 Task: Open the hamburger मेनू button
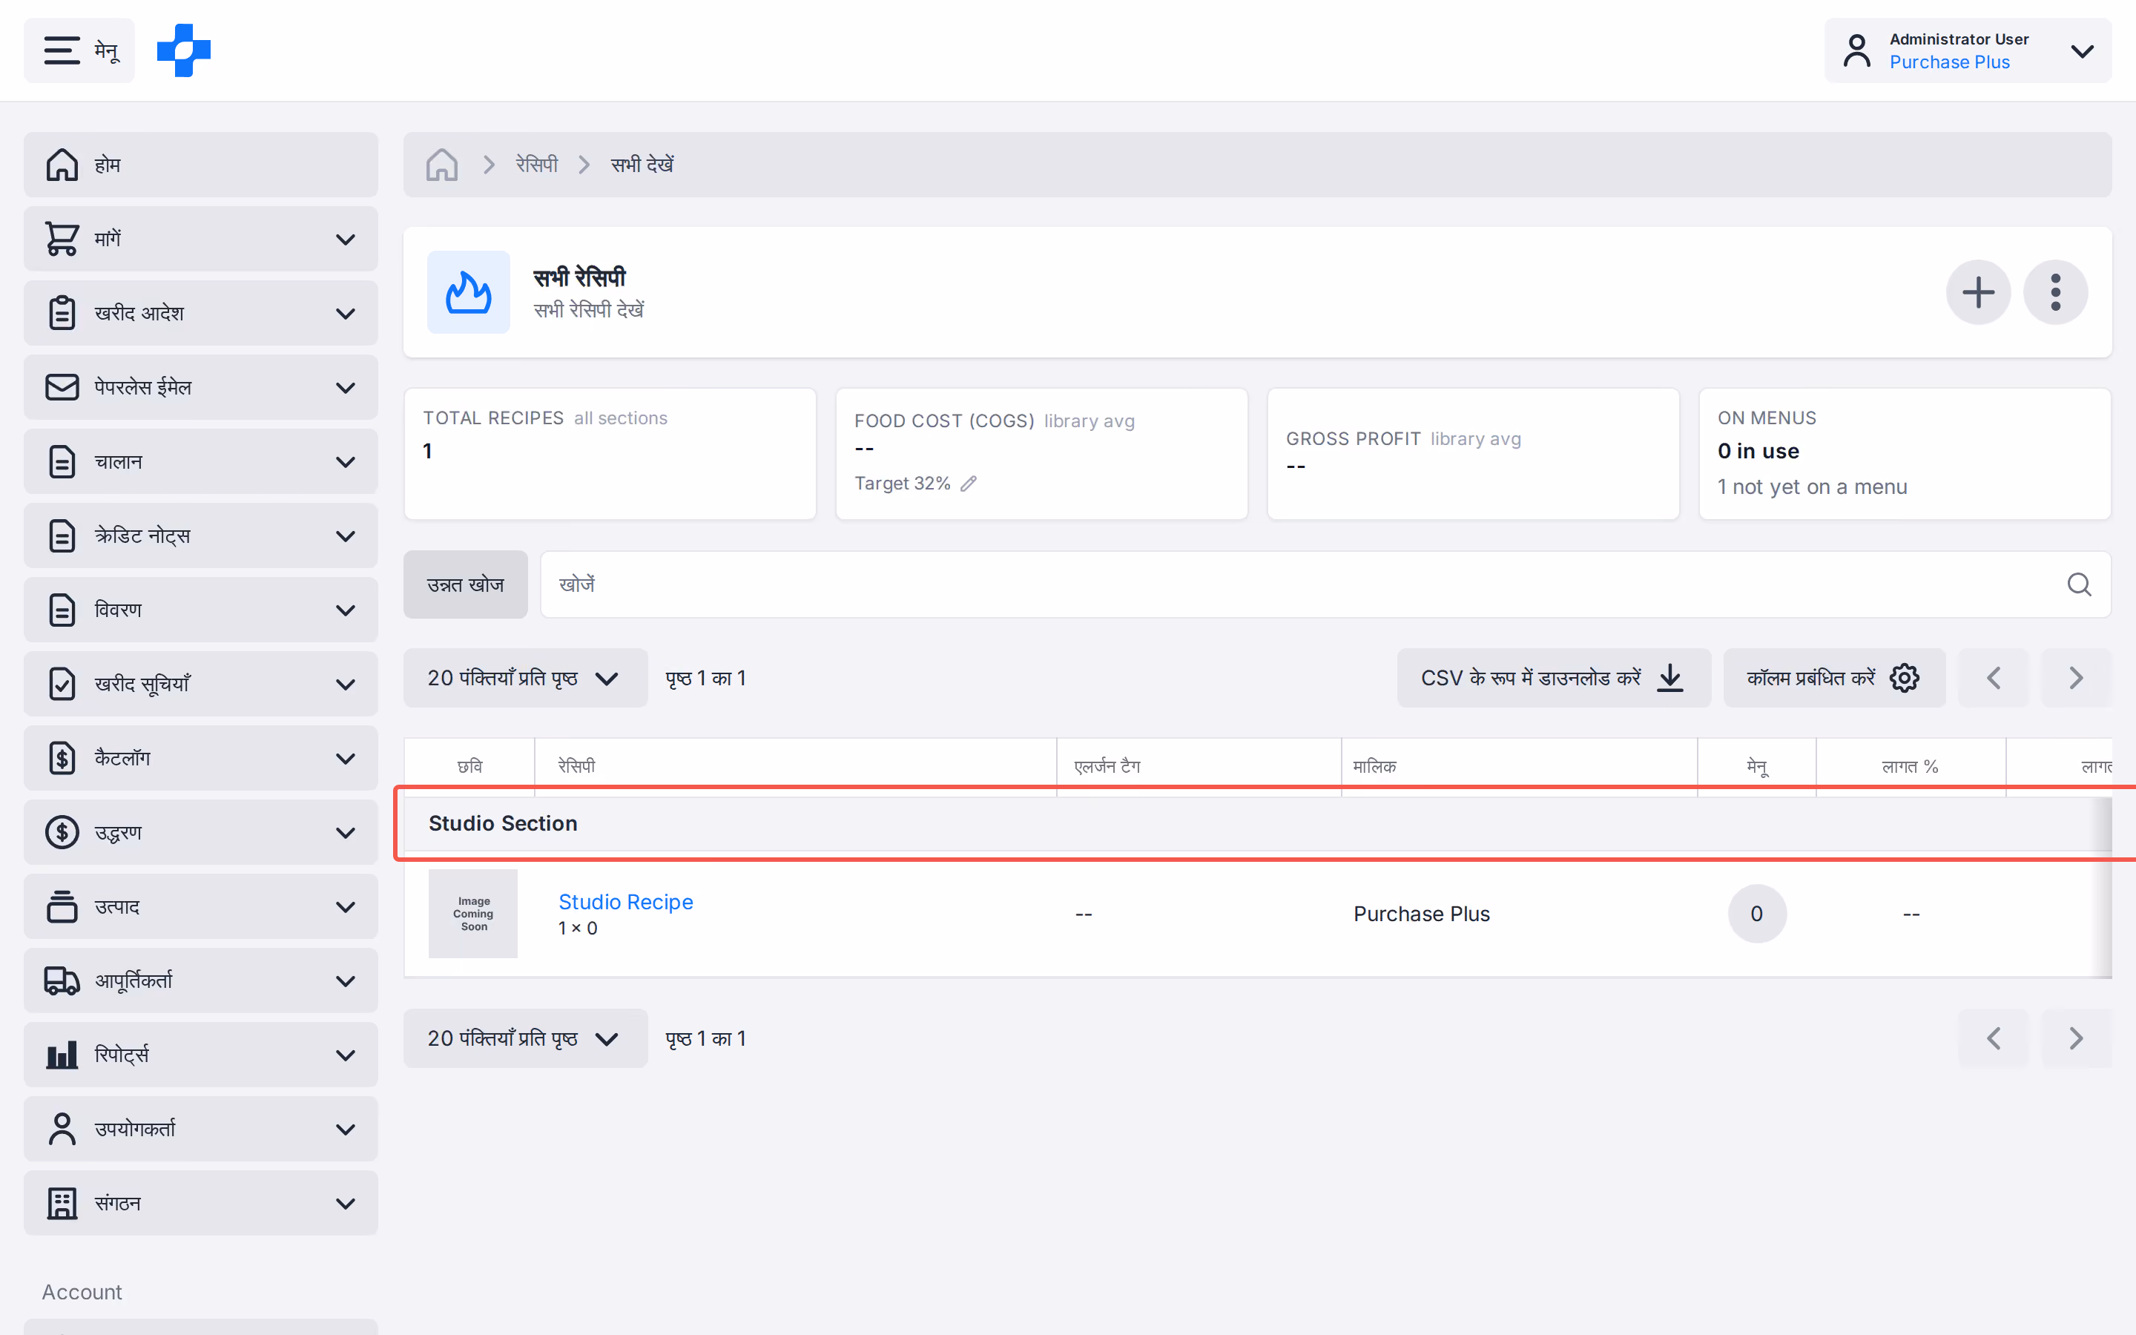click(x=79, y=50)
